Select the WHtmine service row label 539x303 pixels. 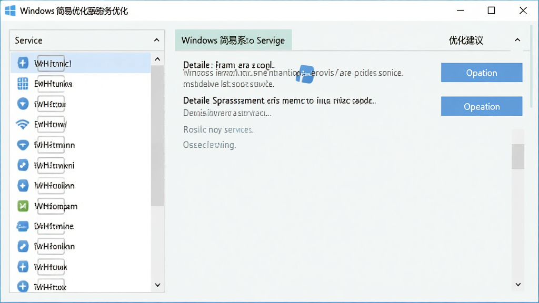coord(54,226)
